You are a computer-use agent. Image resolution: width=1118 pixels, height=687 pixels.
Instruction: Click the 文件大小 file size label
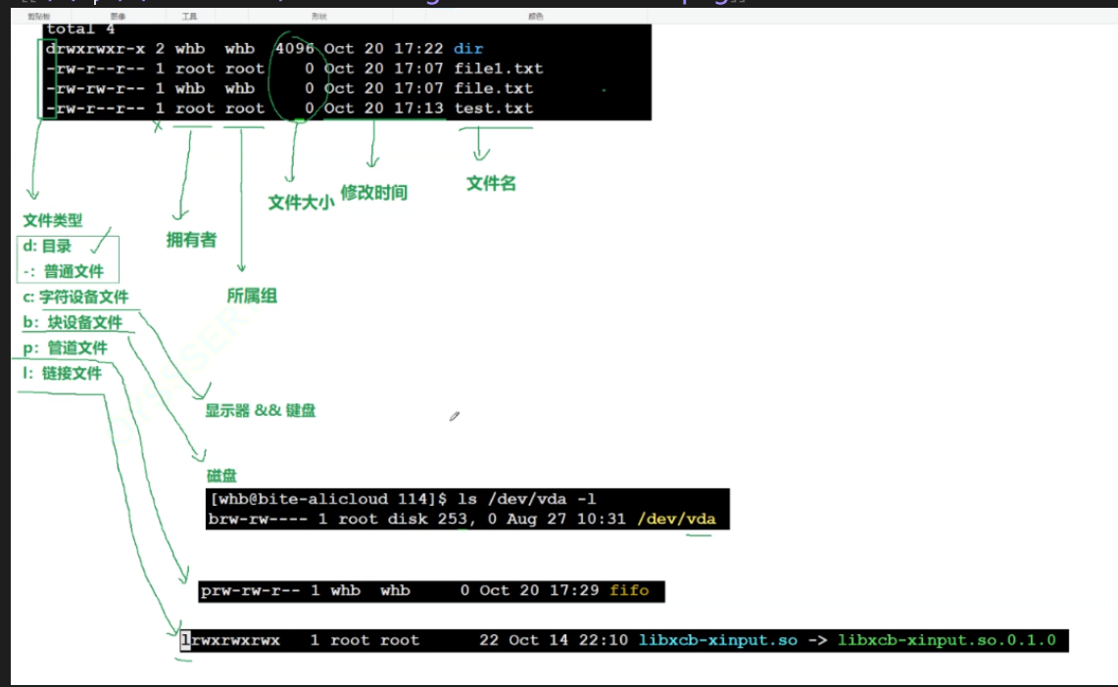pos(301,202)
